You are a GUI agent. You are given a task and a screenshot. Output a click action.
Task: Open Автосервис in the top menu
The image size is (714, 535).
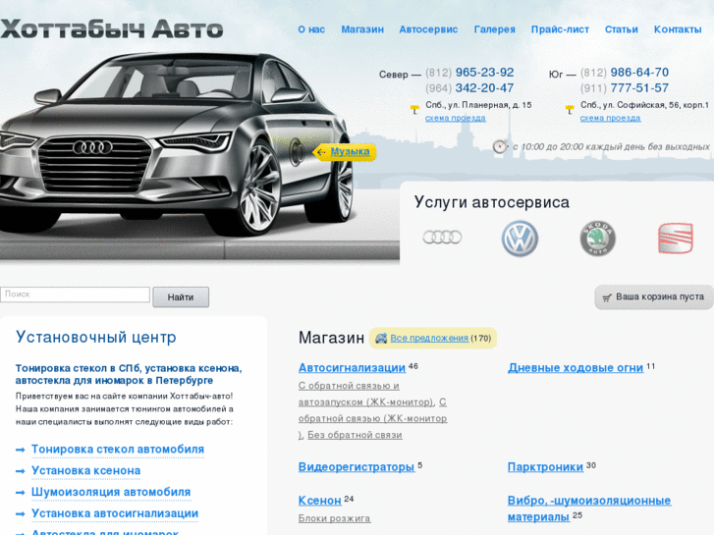coord(428,29)
